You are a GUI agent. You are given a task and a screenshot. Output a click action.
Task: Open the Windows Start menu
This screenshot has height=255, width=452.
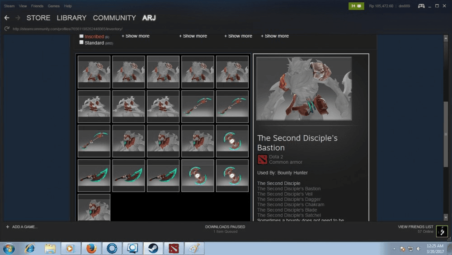coord(9,249)
